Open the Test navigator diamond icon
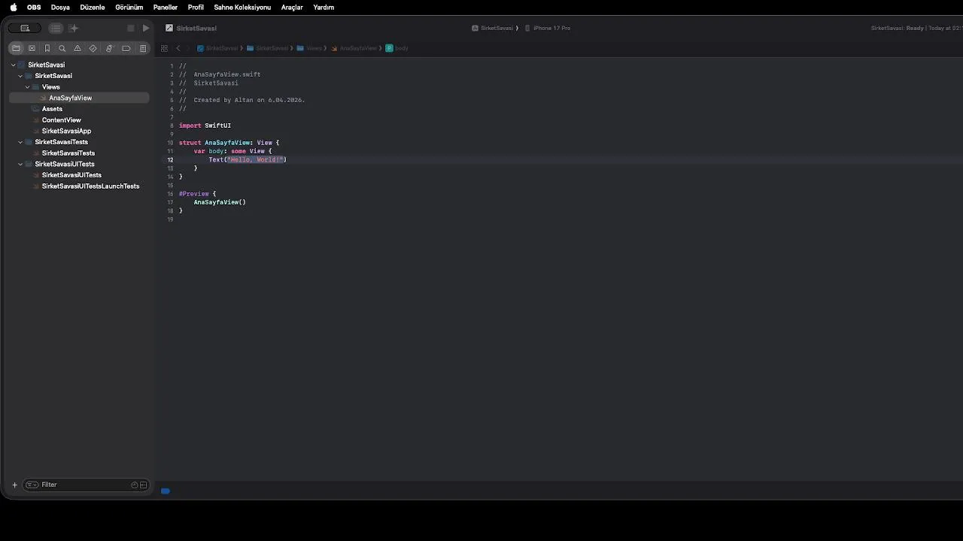The image size is (963, 541). point(93,48)
